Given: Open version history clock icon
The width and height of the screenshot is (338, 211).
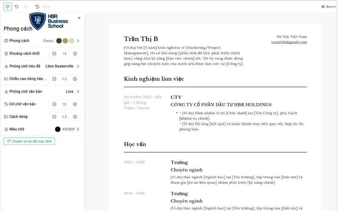Looking at the screenshot, I should coord(37,7).
